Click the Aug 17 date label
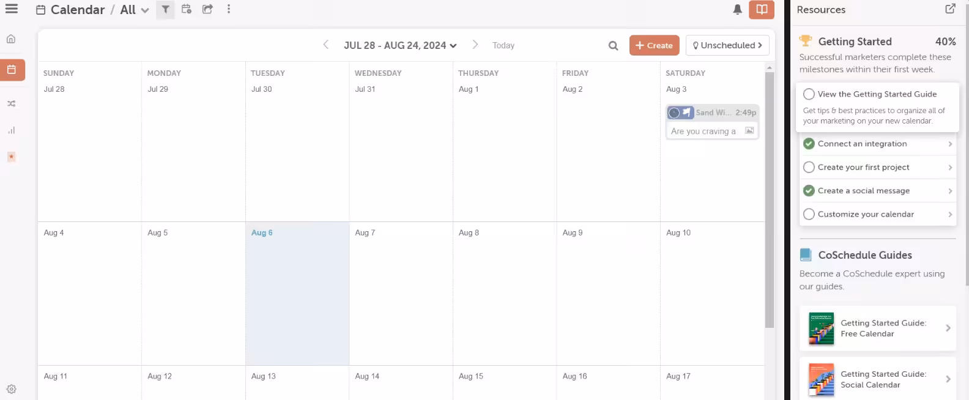Viewport: 969px width, 400px height. pyautogui.click(x=678, y=376)
